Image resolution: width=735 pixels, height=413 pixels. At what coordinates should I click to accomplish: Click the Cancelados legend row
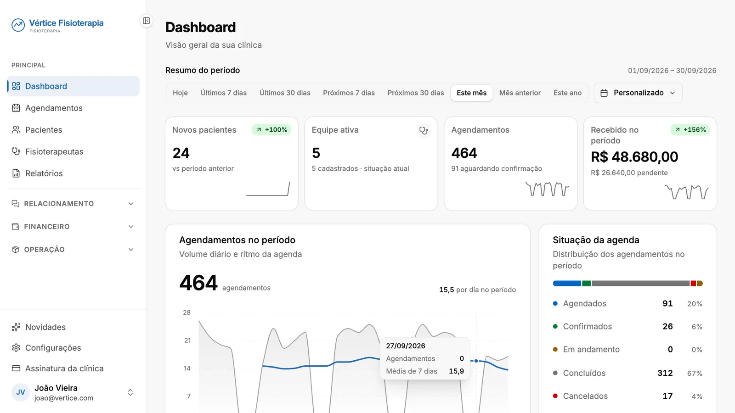pos(628,396)
